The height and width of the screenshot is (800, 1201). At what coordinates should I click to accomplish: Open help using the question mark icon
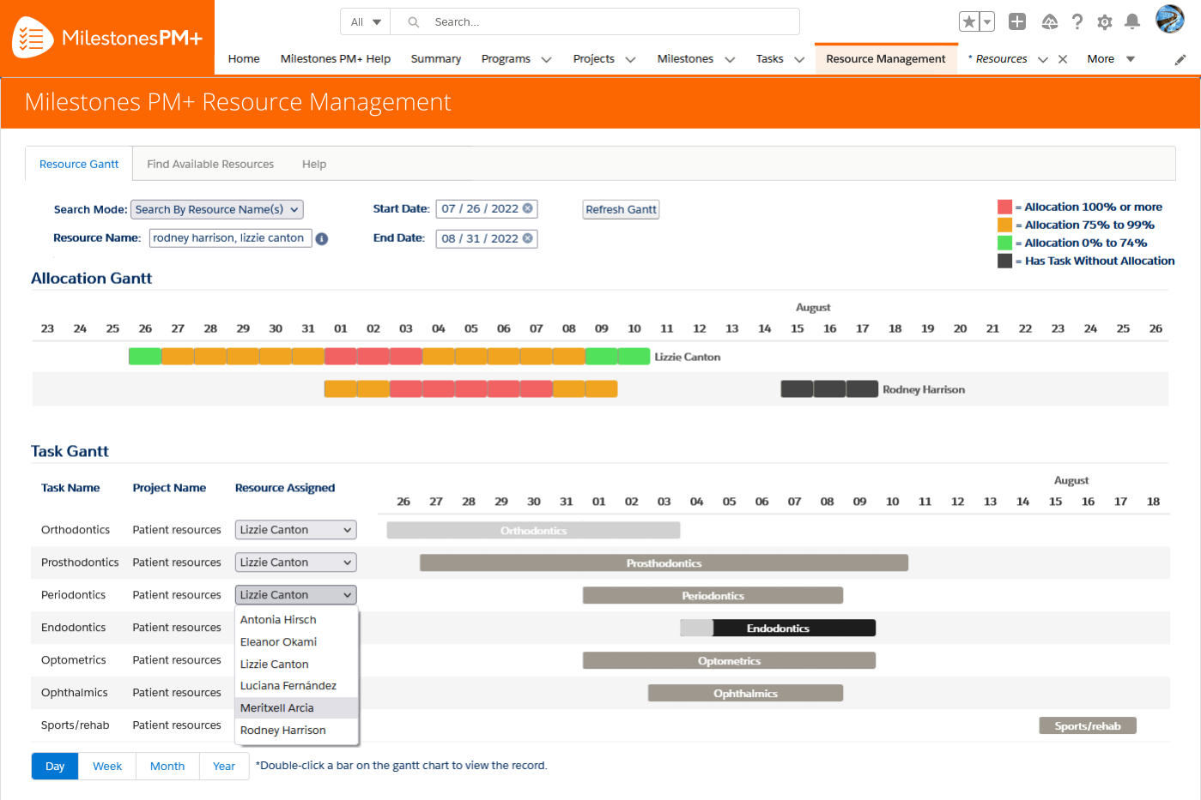[x=1077, y=21]
